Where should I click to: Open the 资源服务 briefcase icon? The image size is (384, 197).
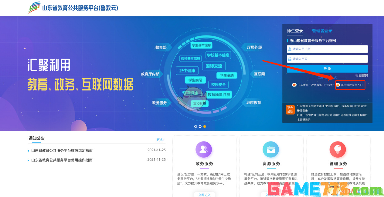pyautogui.click(x=271, y=149)
